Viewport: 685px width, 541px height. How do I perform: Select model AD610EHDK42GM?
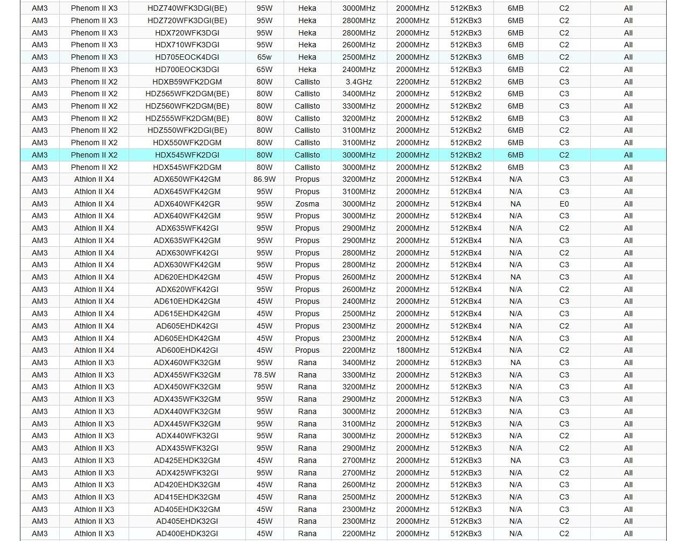187,301
